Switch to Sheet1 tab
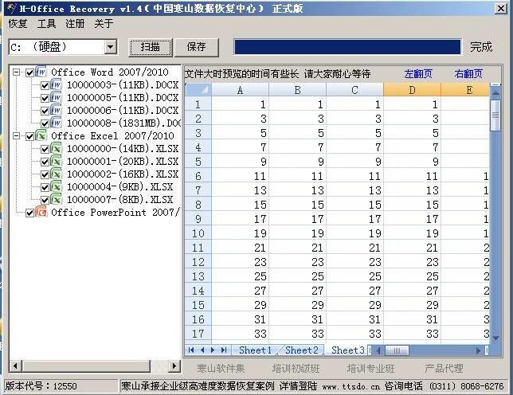The image size is (513, 395). (x=255, y=350)
